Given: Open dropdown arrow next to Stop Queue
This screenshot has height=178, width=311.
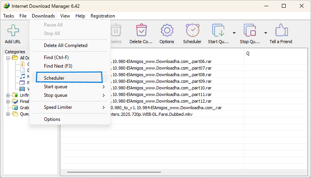Looking at the screenshot, I should pos(266,33).
